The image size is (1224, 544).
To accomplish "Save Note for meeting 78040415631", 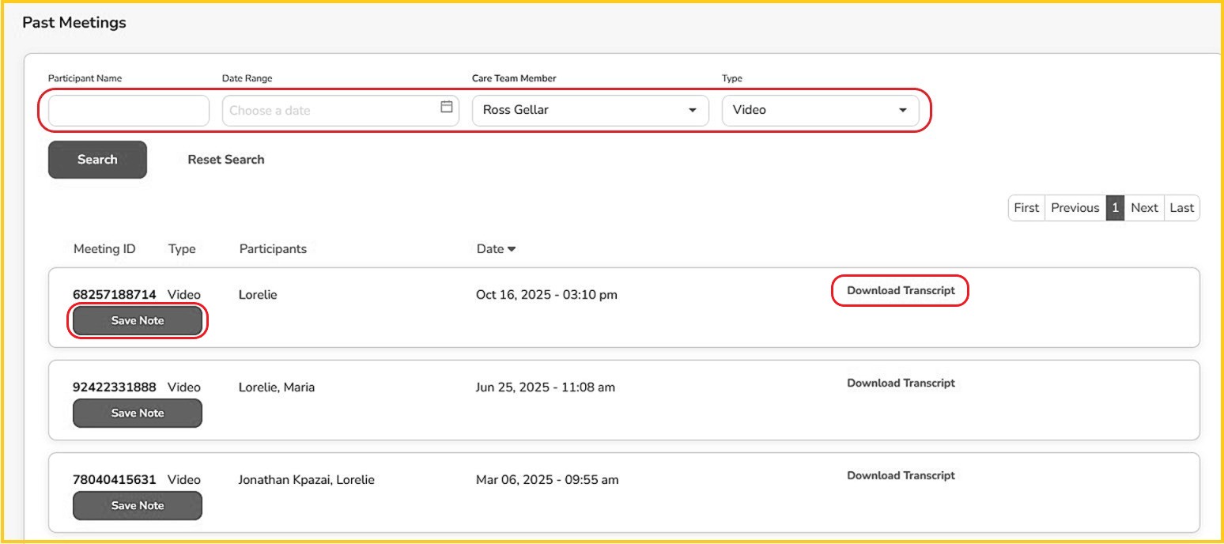I will (138, 506).
